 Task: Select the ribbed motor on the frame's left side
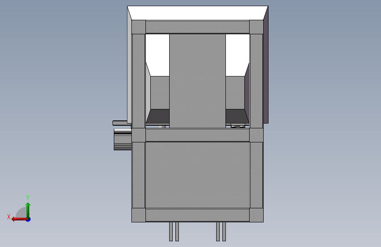[123, 139]
